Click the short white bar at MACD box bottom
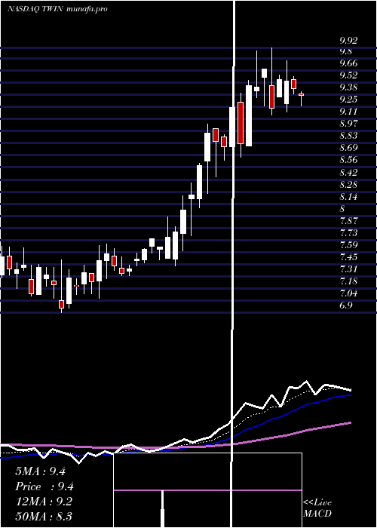377x528 pixels. tap(163, 509)
